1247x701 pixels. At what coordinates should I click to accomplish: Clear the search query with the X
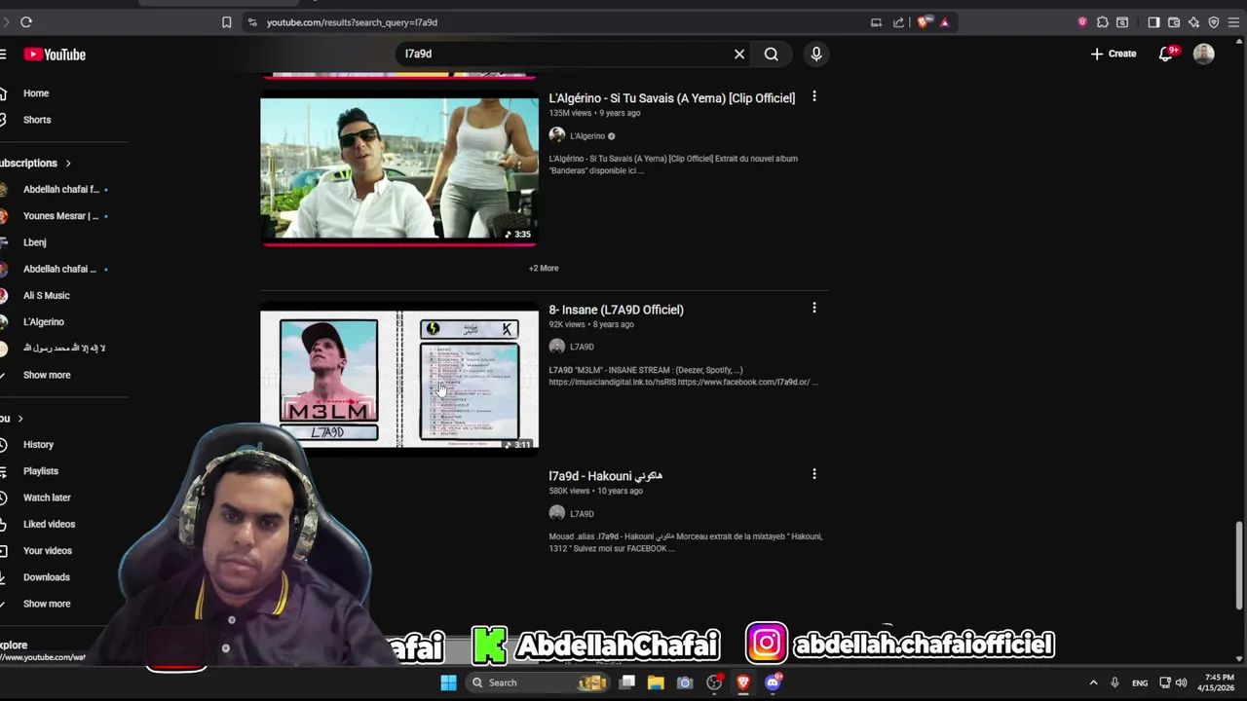pos(739,54)
